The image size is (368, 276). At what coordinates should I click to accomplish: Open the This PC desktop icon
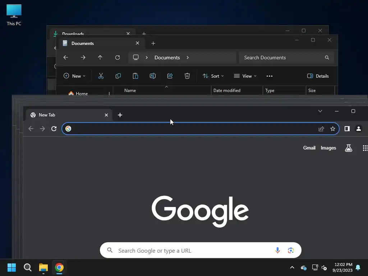click(x=14, y=15)
